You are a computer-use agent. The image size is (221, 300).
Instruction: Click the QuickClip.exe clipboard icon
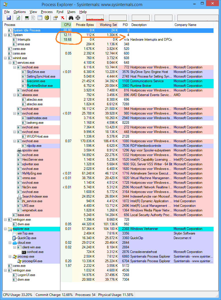tap(14, 238)
